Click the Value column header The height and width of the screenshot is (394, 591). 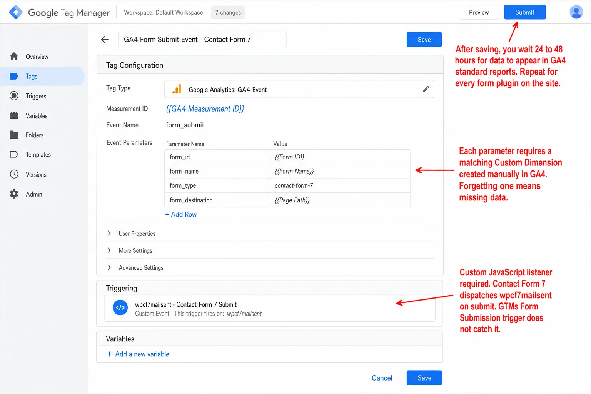[x=280, y=144]
